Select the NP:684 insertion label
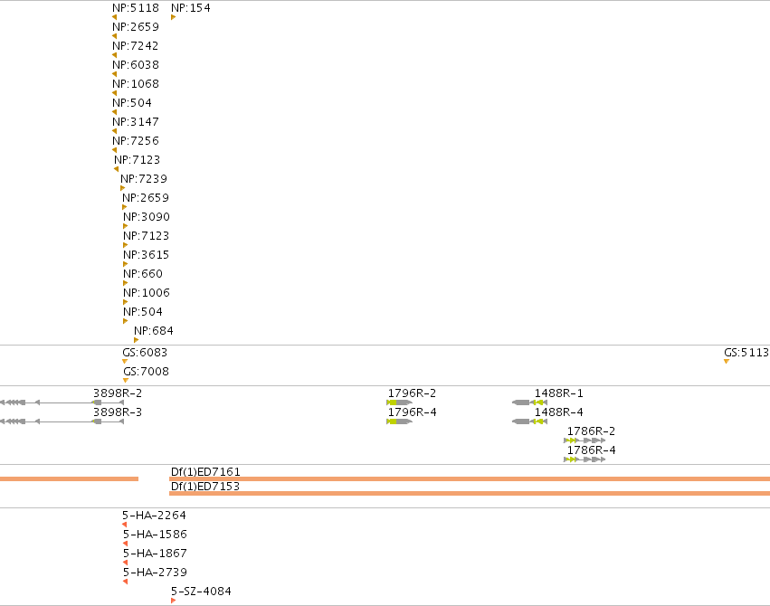The height and width of the screenshot is (606, 770). point(154,331)
